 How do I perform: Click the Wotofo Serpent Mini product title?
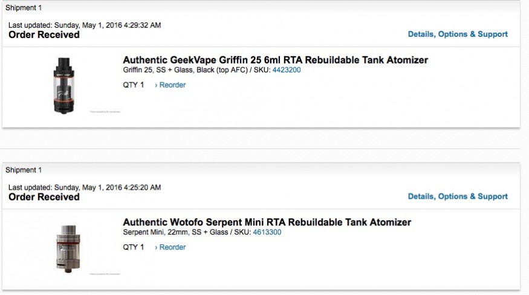click(x=267, y=222)
